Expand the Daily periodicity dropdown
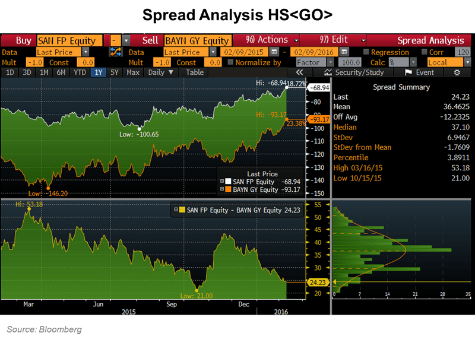This screenshot has height=339, width=475. coord(161,72)
